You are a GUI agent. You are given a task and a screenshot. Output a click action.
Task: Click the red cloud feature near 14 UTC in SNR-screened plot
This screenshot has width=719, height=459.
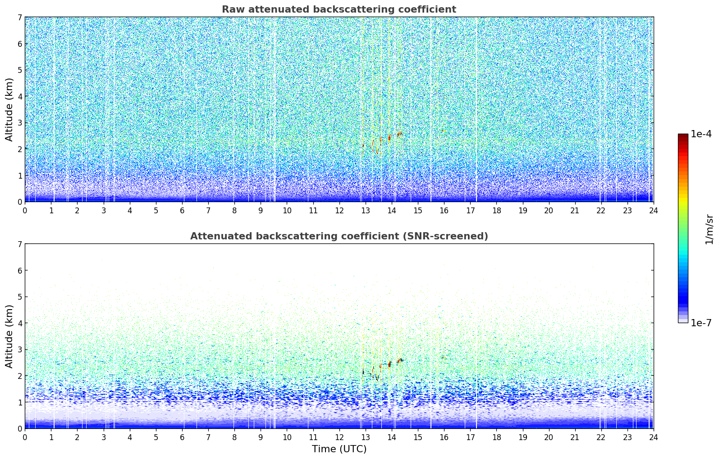(389, 364)
